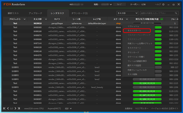The height and width of the screenshot is (113, 183).
Task: Click the search magnifier icon
Action: [176, 13]
